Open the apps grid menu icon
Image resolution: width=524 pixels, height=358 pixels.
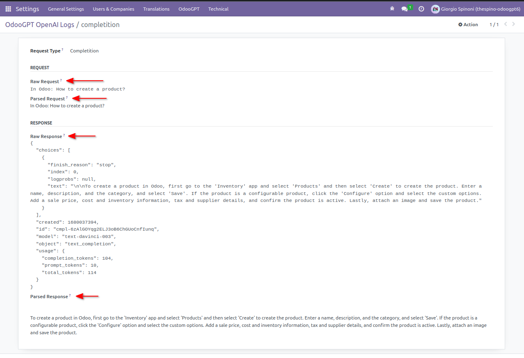(8, 9)
